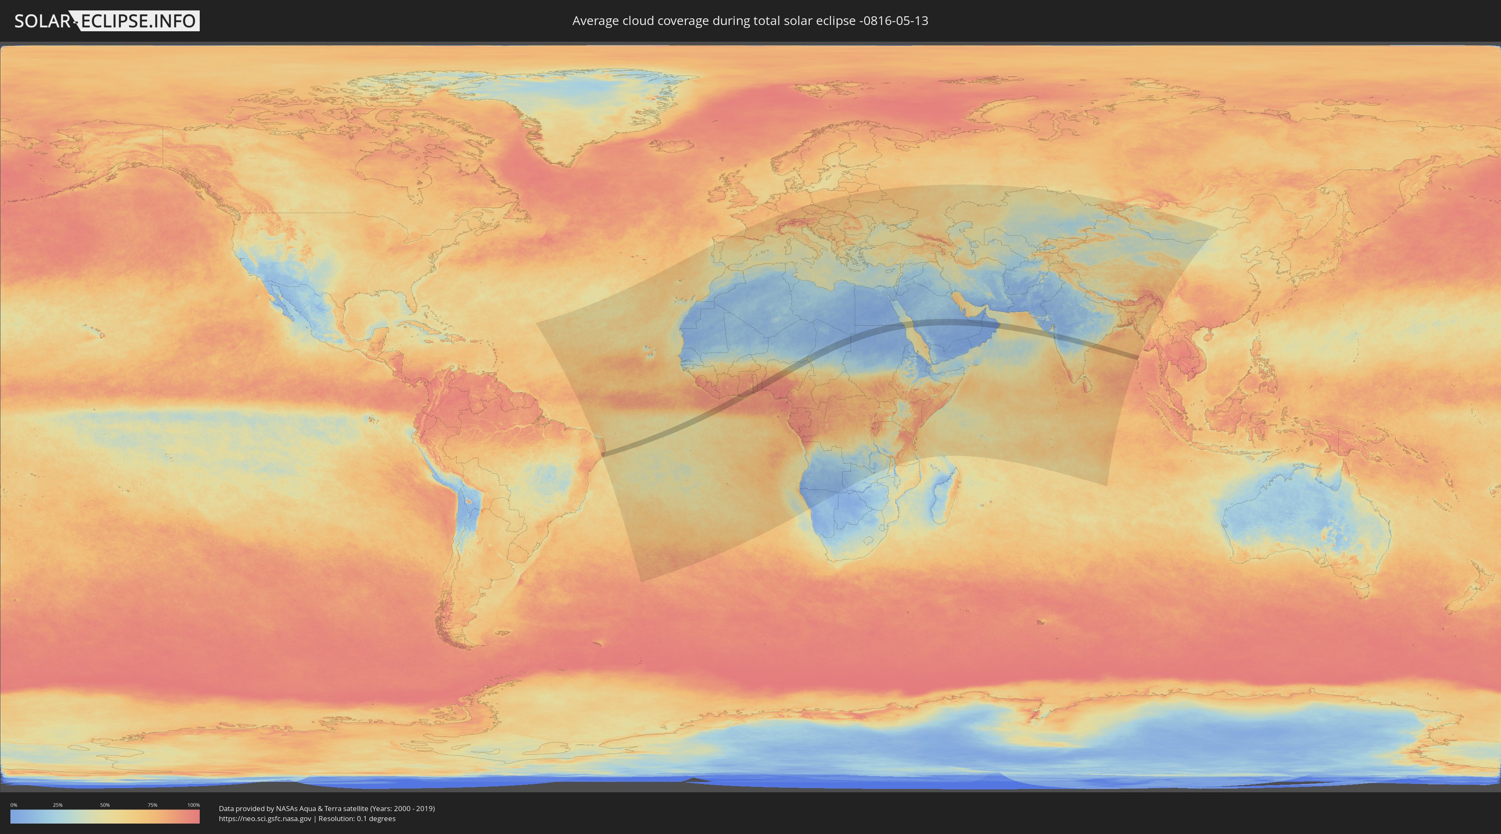
Task: Click the '0%' legend label
Action: pos(13,805)
